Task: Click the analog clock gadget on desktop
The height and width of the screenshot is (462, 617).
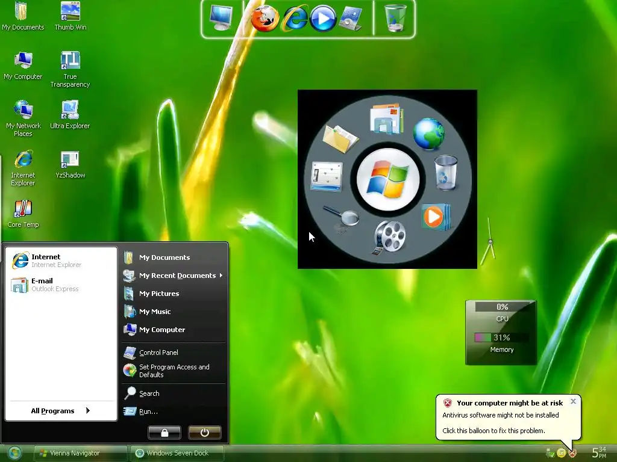Action: [489, 242]
